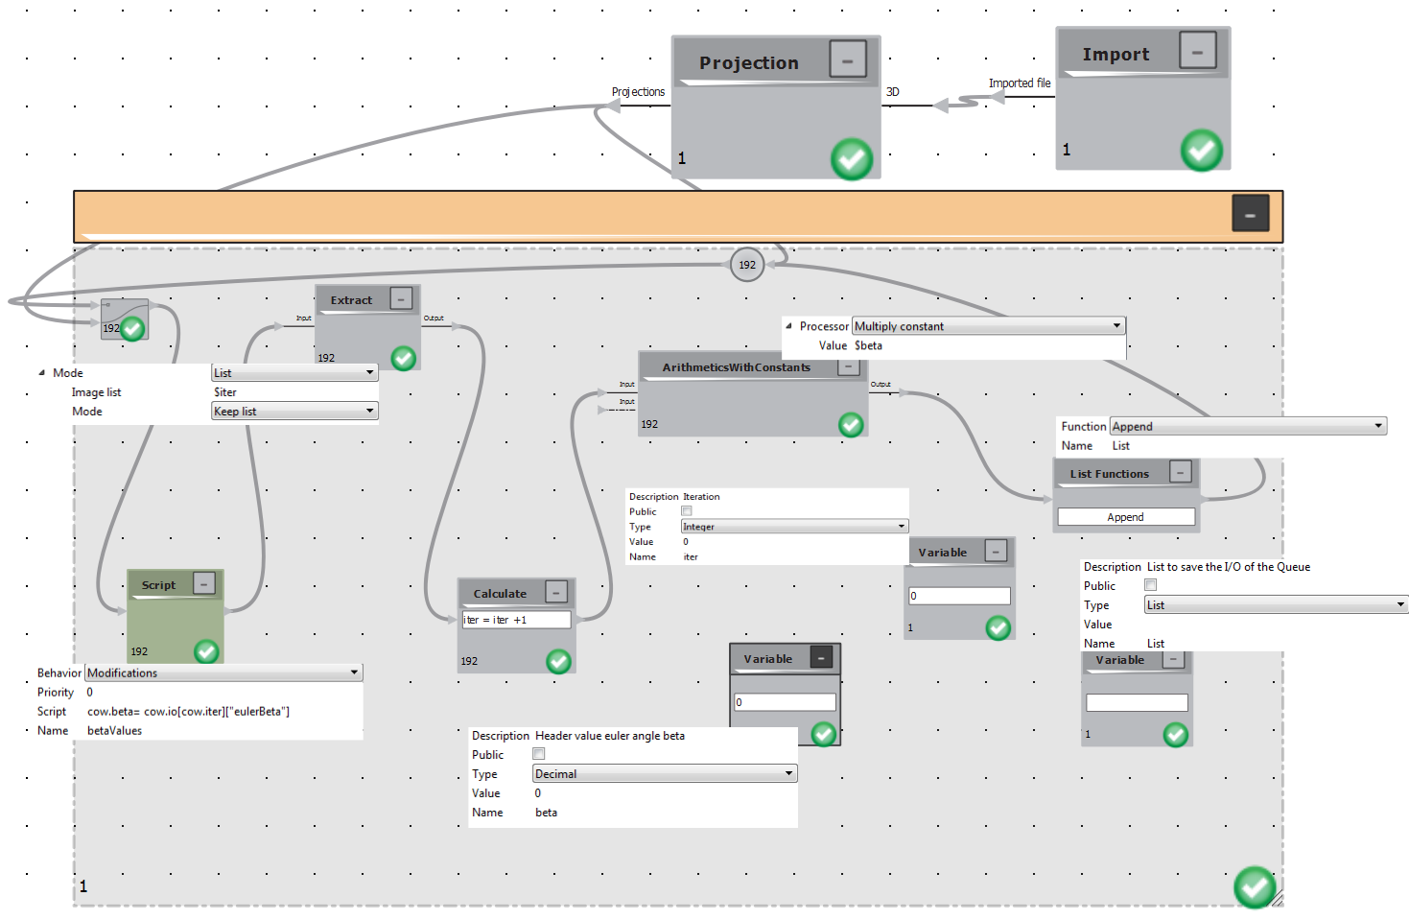
Task: Click the Script node green checkmark
Action: [x=206, y=651]
